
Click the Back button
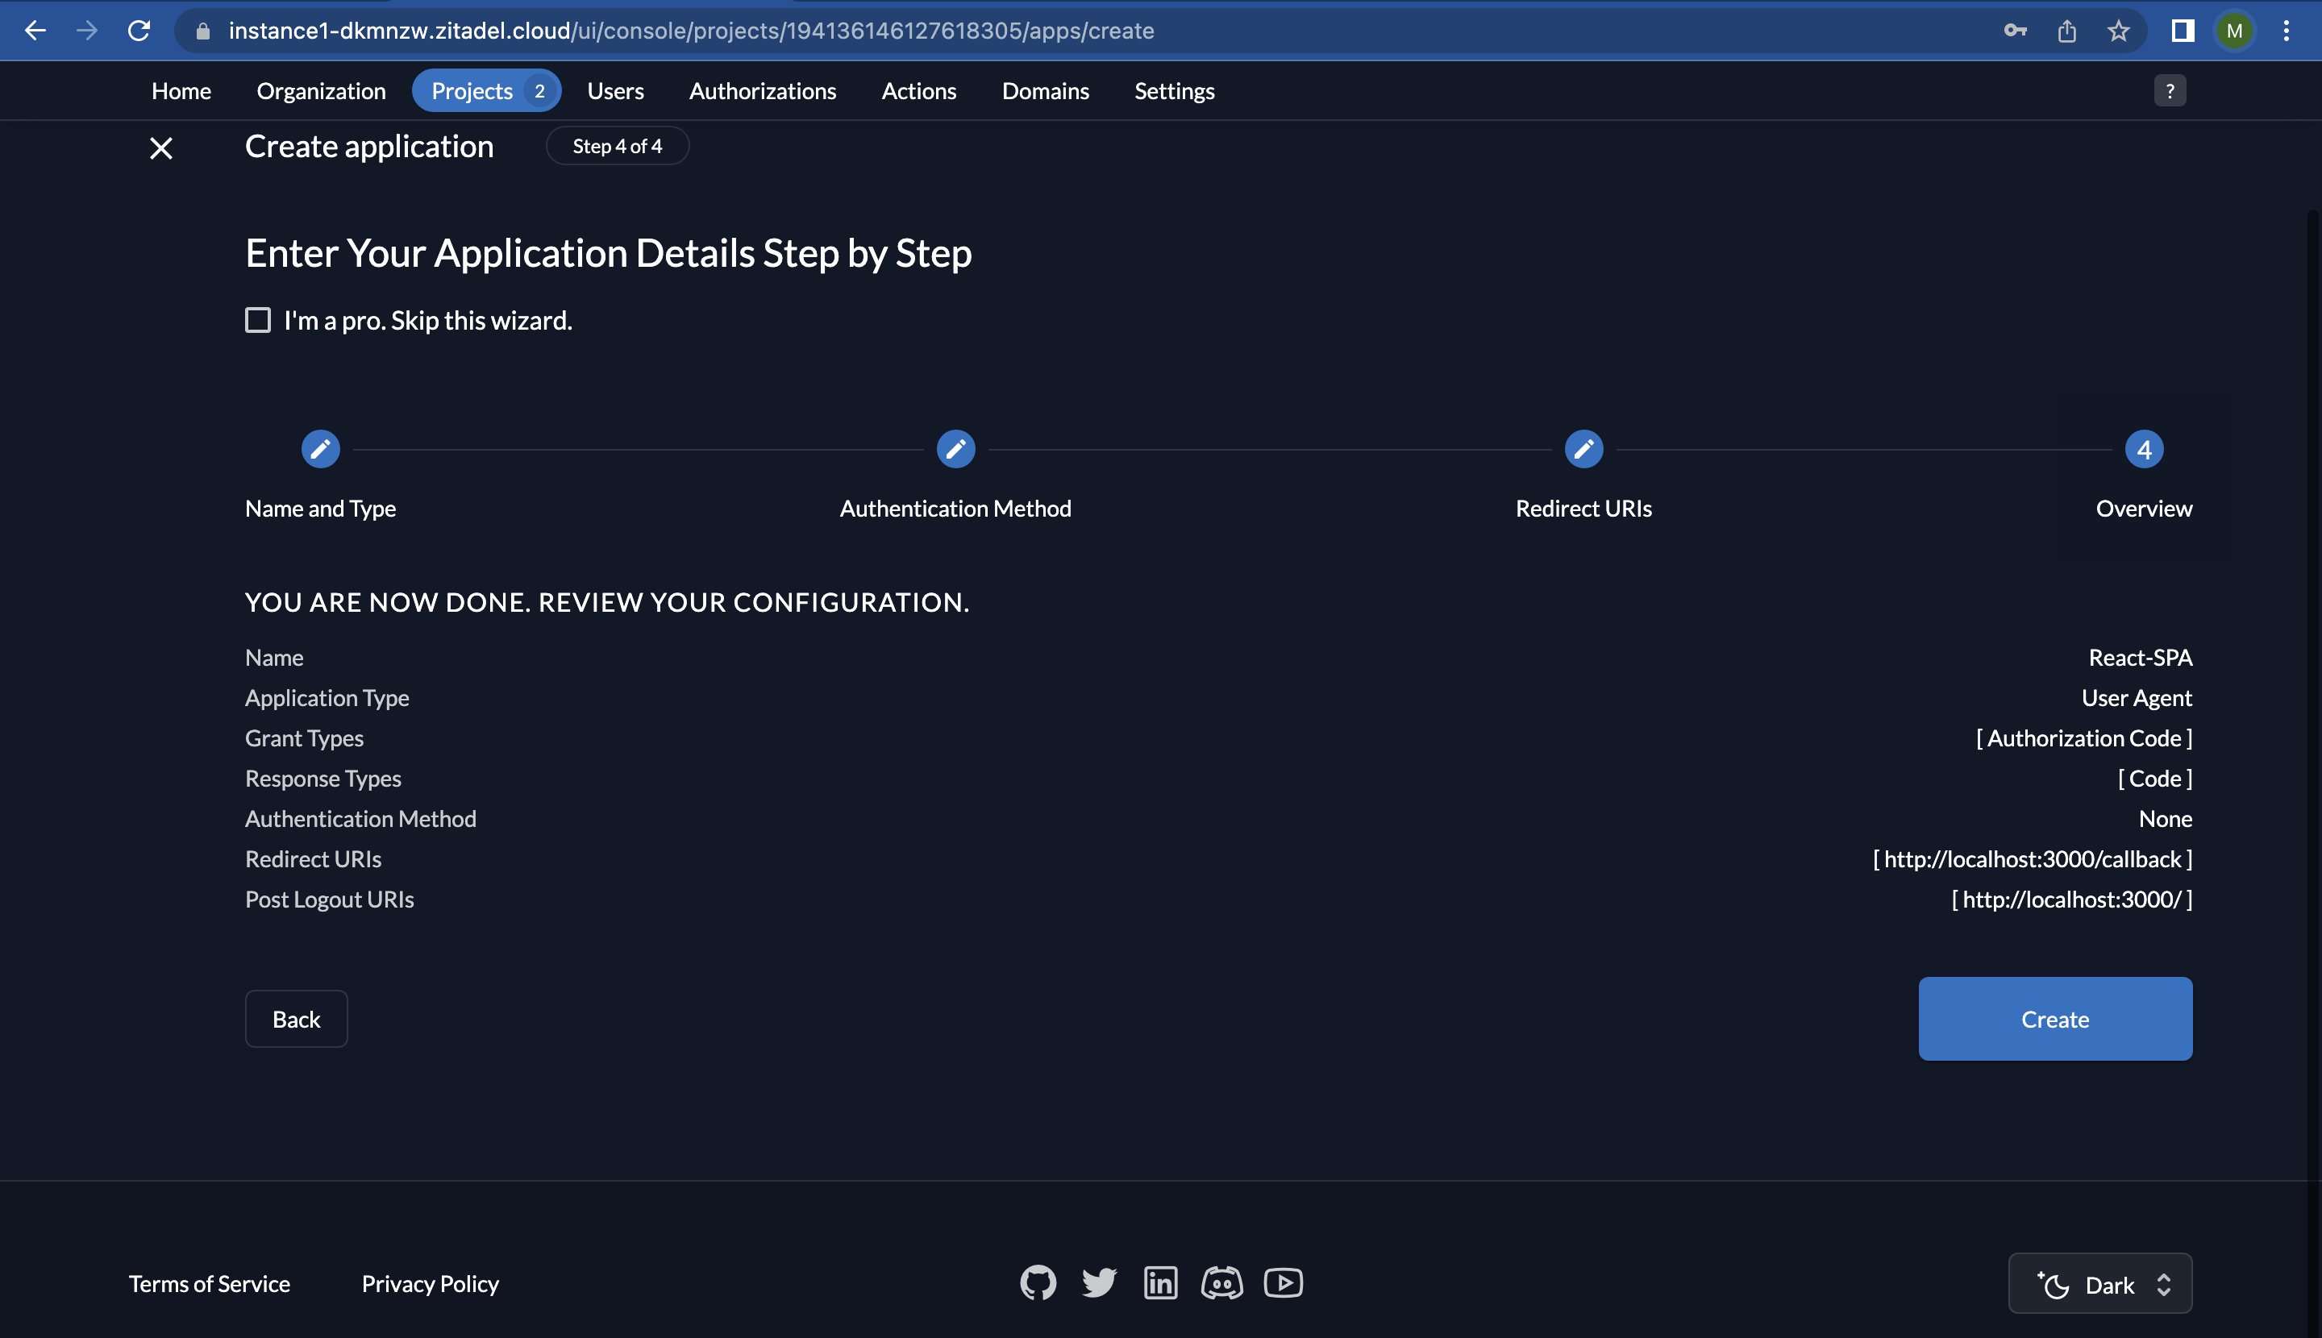coord(296,1018)
